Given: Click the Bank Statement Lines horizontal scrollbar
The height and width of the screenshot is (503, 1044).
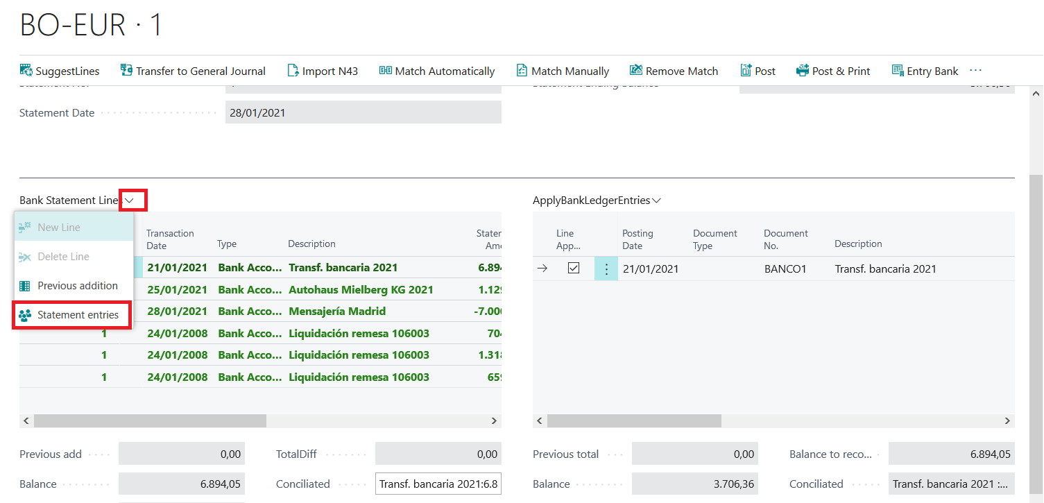Looking at the screenshot, I should [x=150, y=420].
